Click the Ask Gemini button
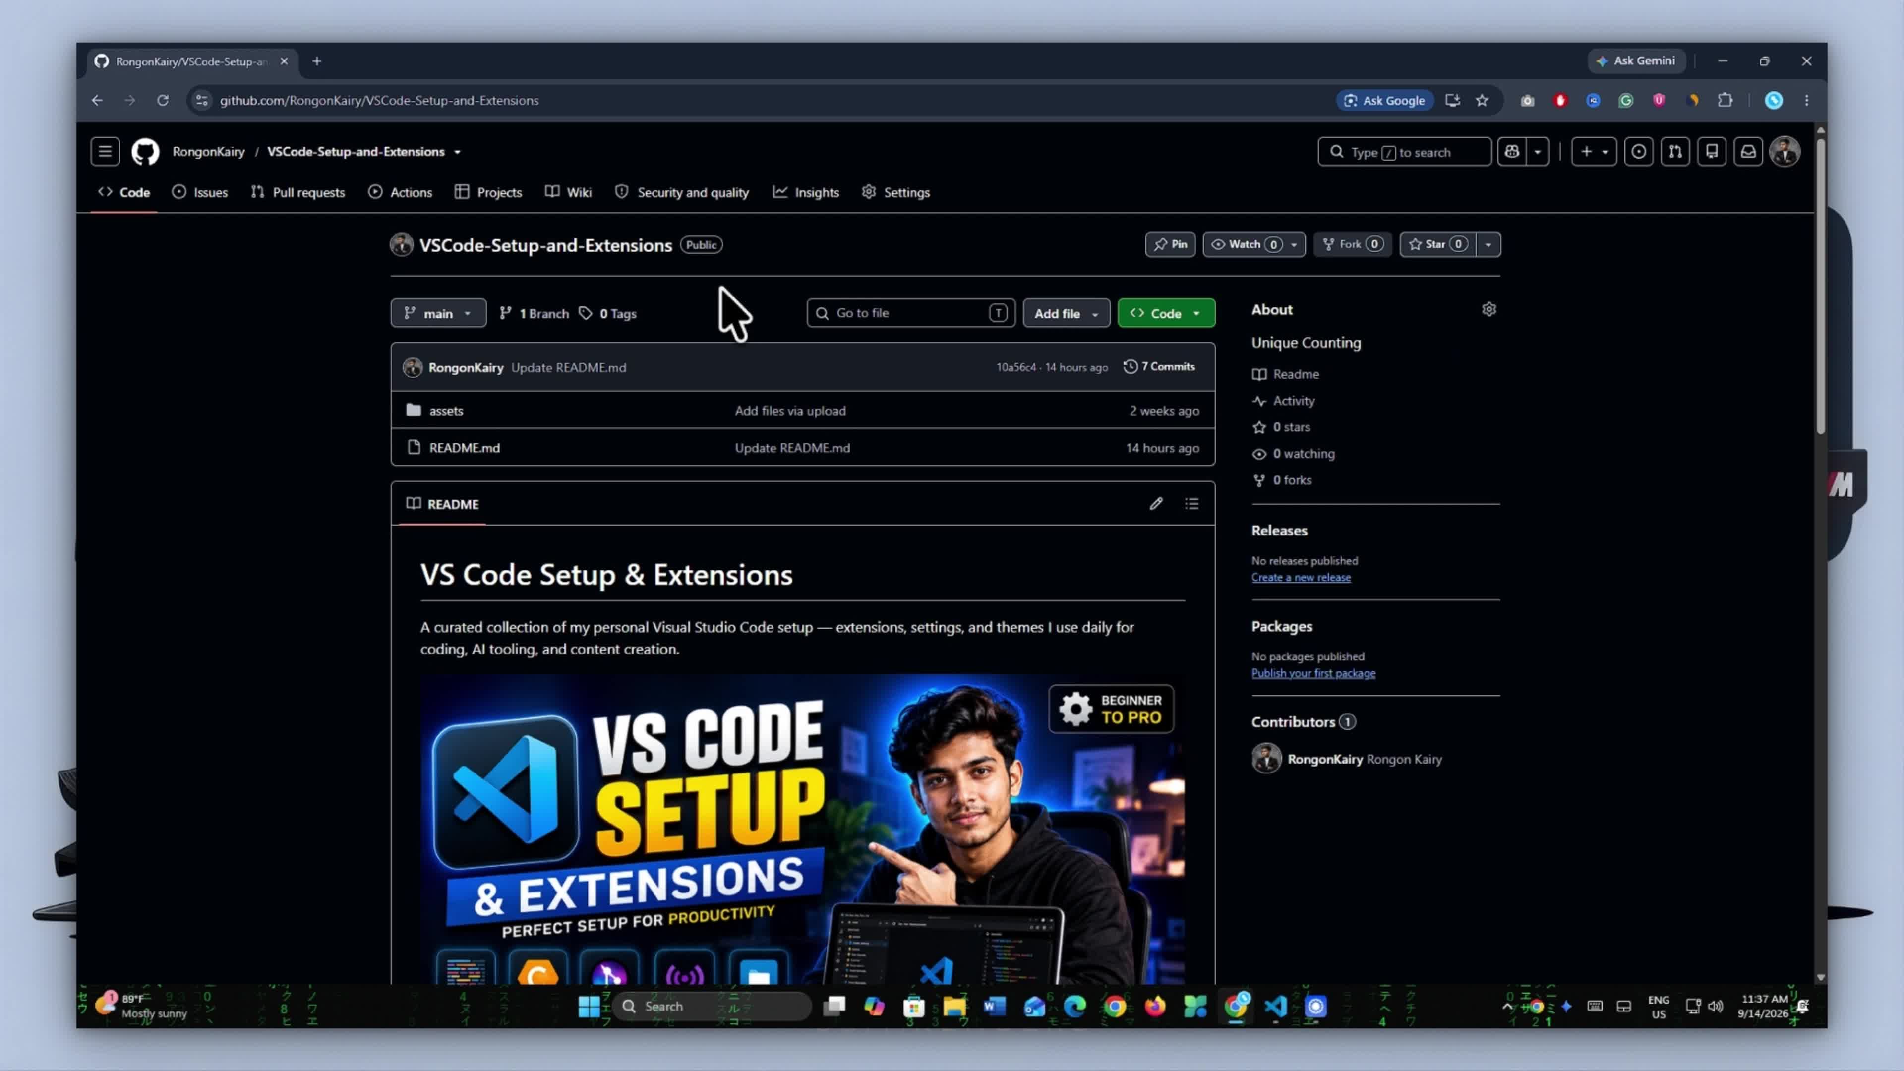This screenshot has width=1904, height=1071. [1636, 61]
